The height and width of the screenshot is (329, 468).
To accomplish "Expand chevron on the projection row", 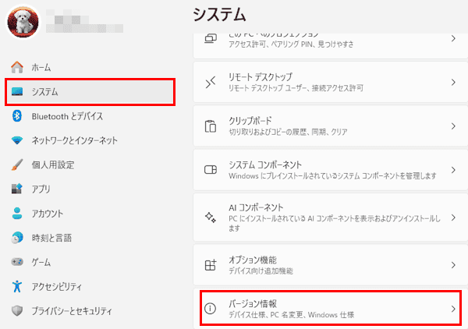I will coord(453,38).
